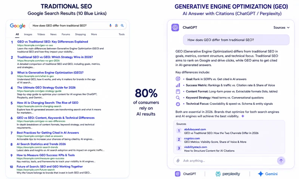This screenshot has width=299, height=179.
Task: Click the sparkle icon after the answer
Action: pyautogui.click(x=243, y=116)
